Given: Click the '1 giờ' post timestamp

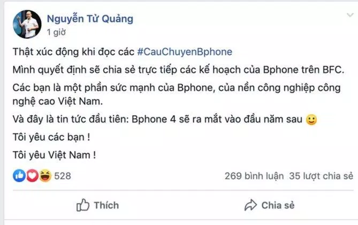Looking at the screenshot, I should click(x=56, y=32).
